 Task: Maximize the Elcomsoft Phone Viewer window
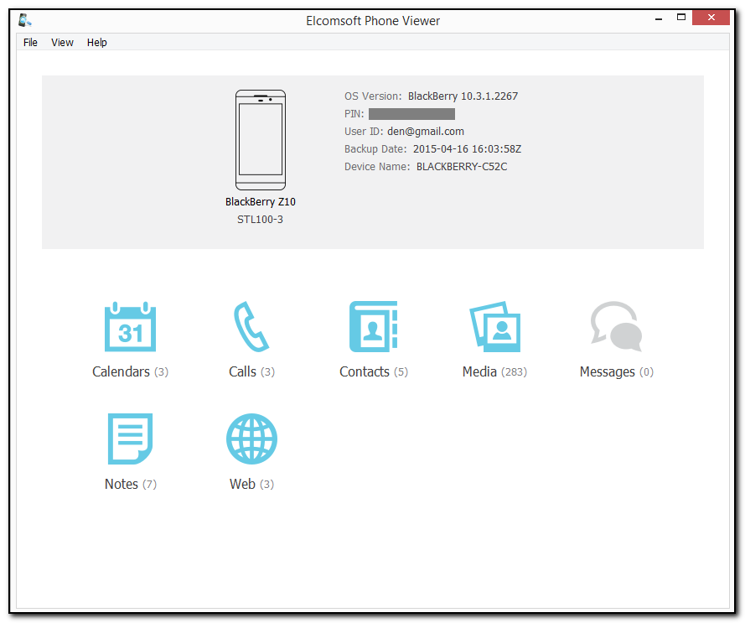click(681, 18)
